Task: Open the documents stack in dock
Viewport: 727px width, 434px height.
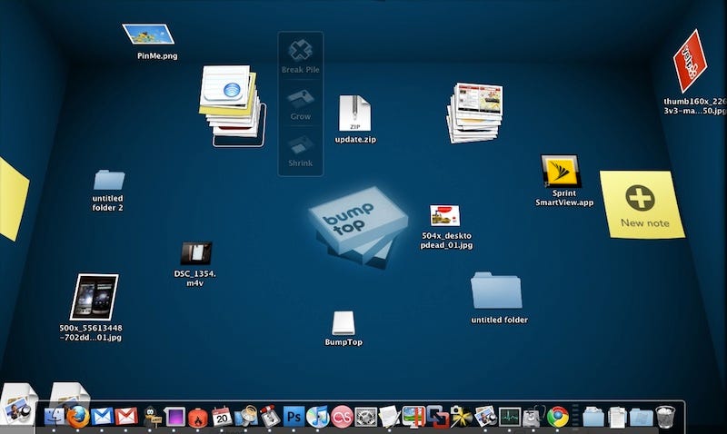Action: pos(617,417)
